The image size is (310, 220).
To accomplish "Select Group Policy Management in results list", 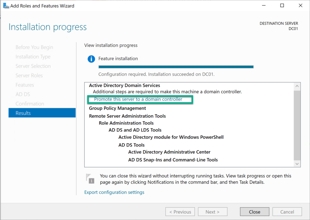I will point(117,108).
